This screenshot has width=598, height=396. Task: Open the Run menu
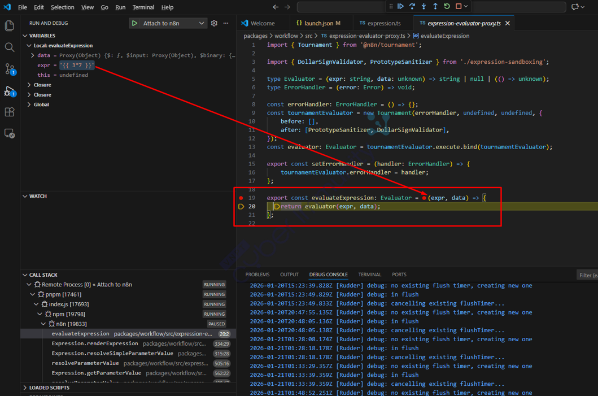(x=120, y=7)
